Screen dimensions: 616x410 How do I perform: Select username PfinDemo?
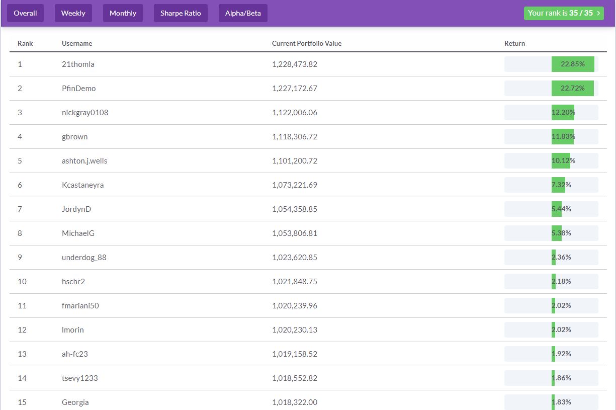pyautogui.click(x=78, y=89)
